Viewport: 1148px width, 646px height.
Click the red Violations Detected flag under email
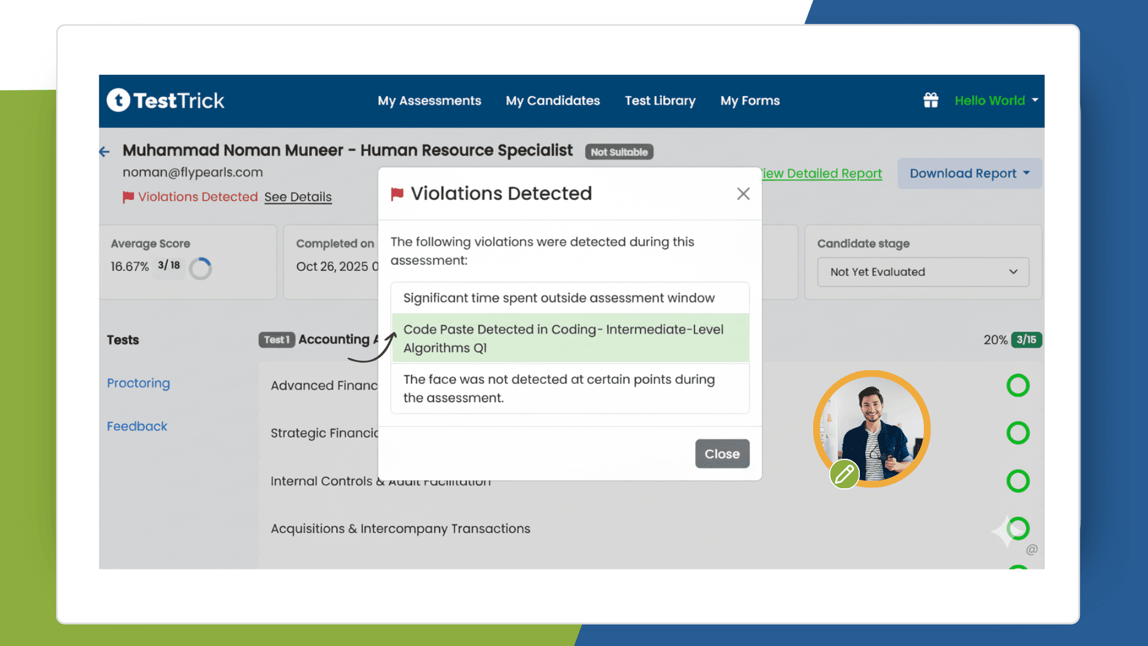[128, 197]
